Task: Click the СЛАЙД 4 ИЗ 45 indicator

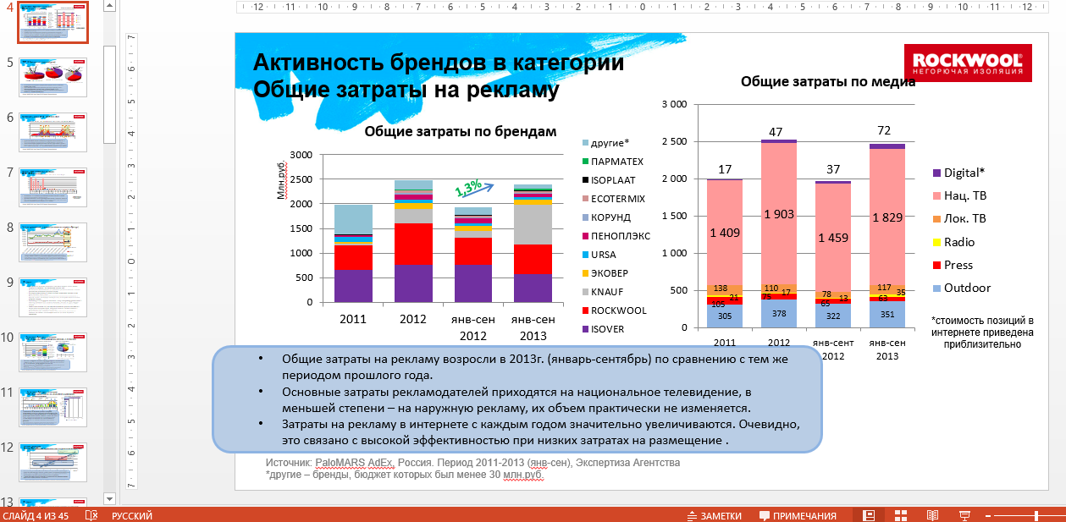Action: [36, 515]
